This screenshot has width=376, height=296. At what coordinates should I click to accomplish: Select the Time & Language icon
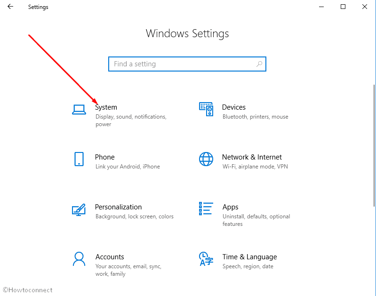click(x=206, y=259)
